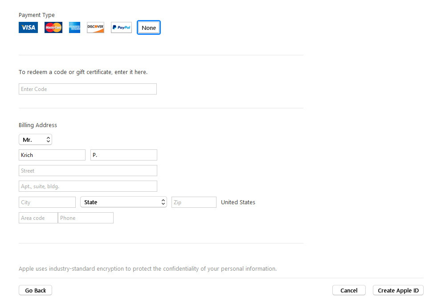This screenshot has height=305, width=433.
Task: Select the Discover card payment option
Action: [x=95, y=28]
